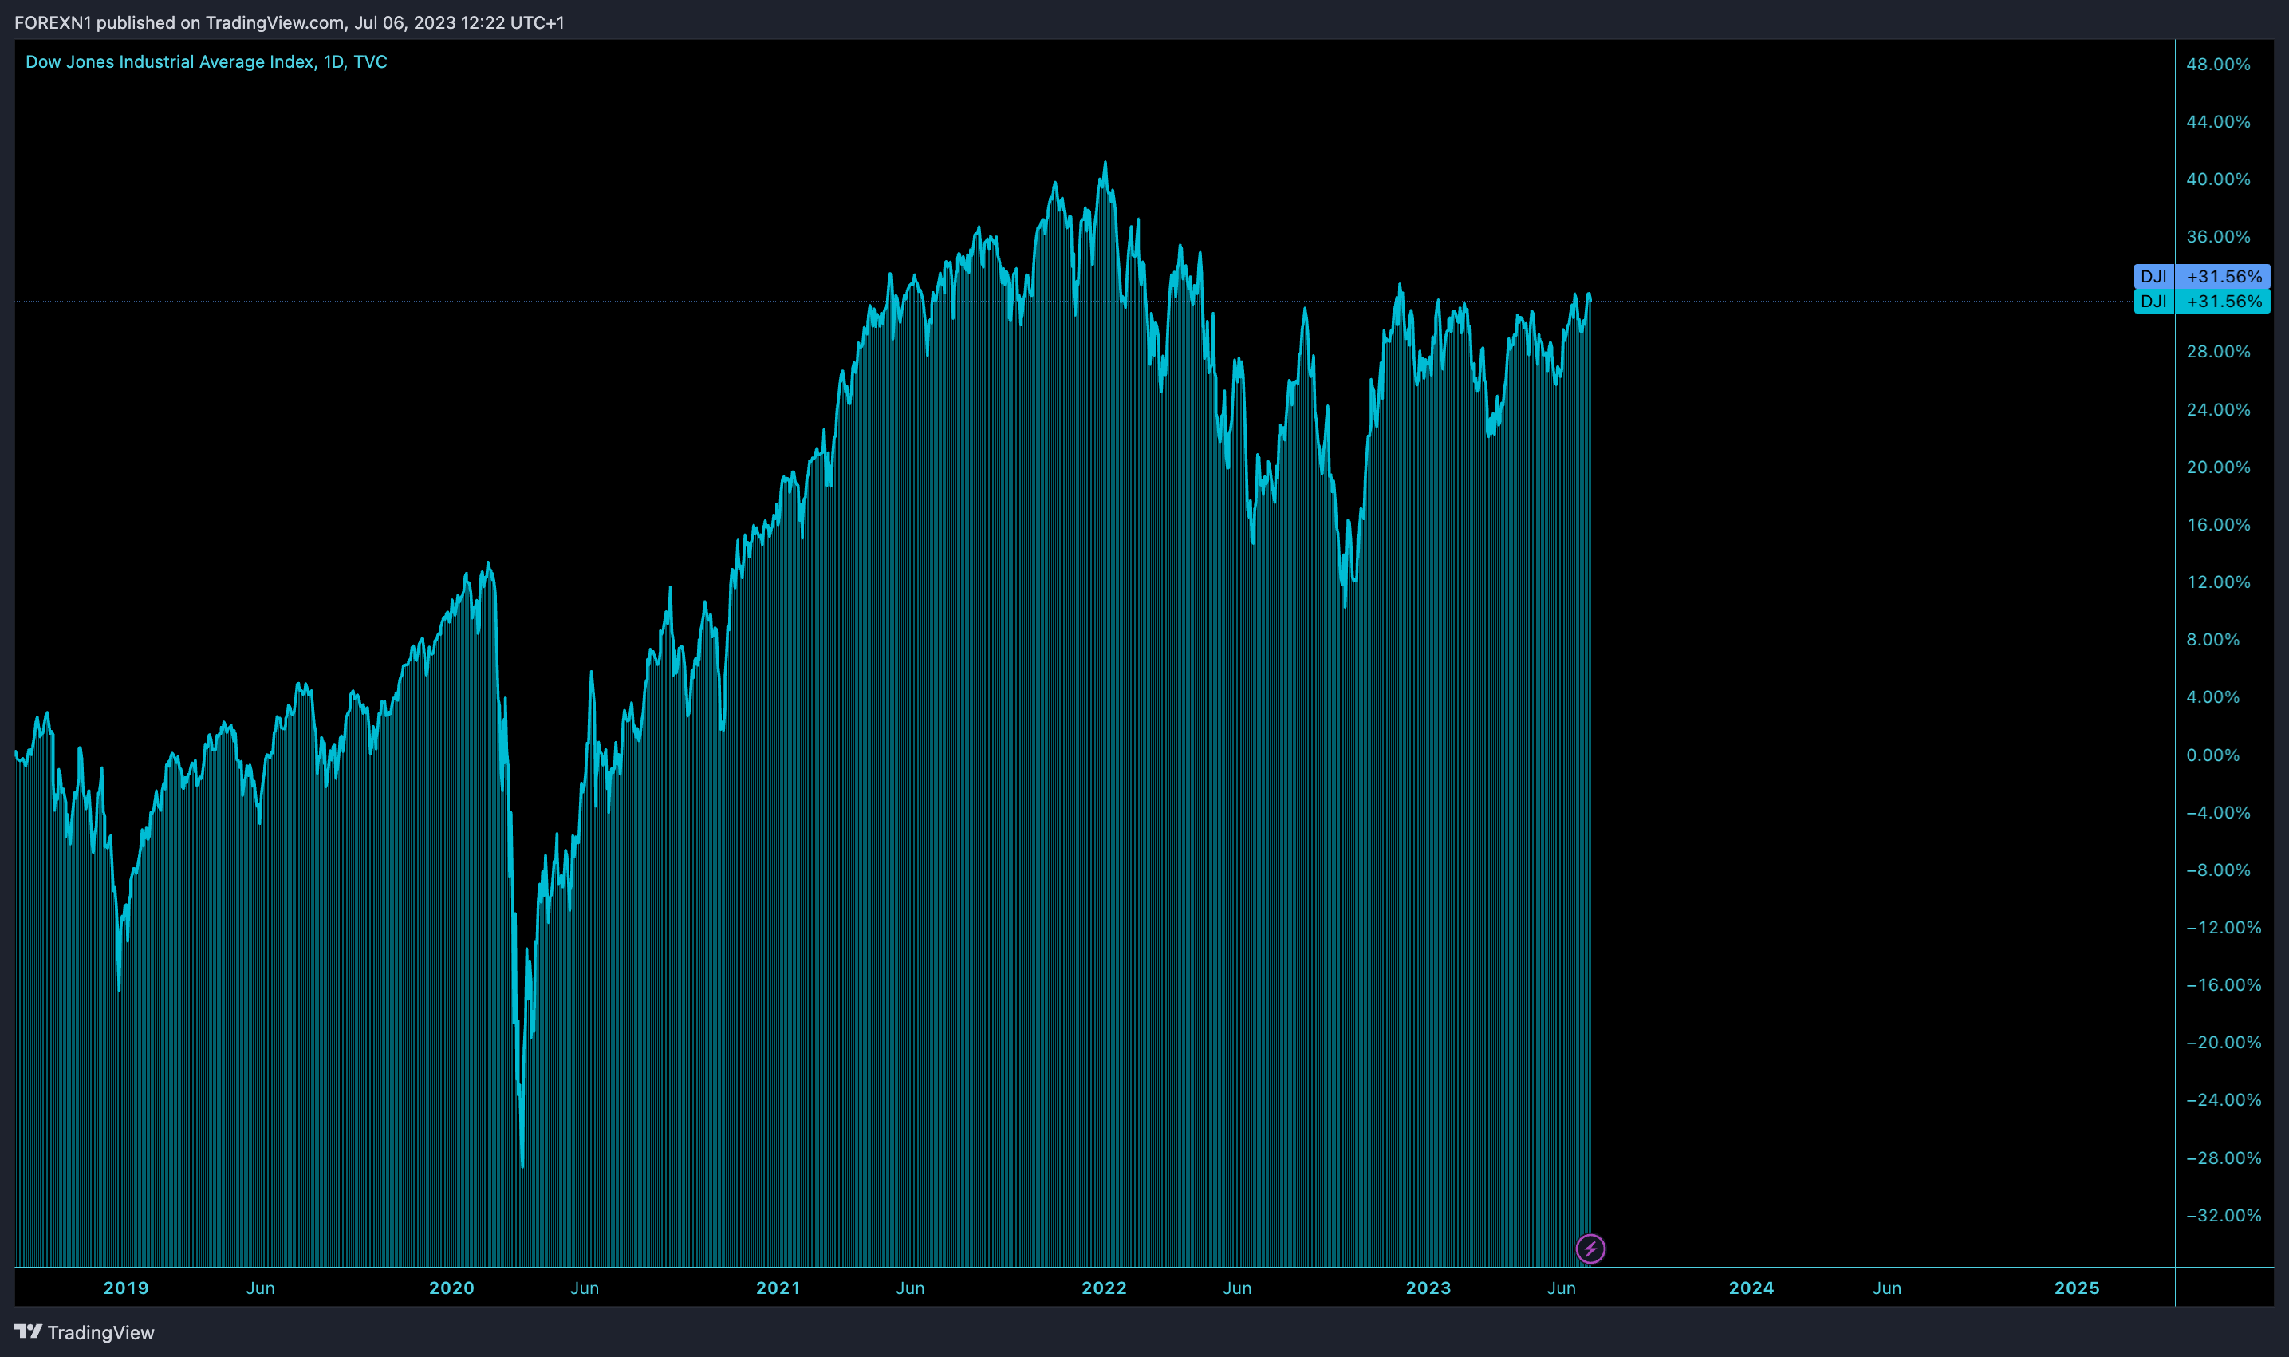This screenshot has height=1357, width=2289.
Task: Click the 40.00% scale label
Action: (2219, 179)
